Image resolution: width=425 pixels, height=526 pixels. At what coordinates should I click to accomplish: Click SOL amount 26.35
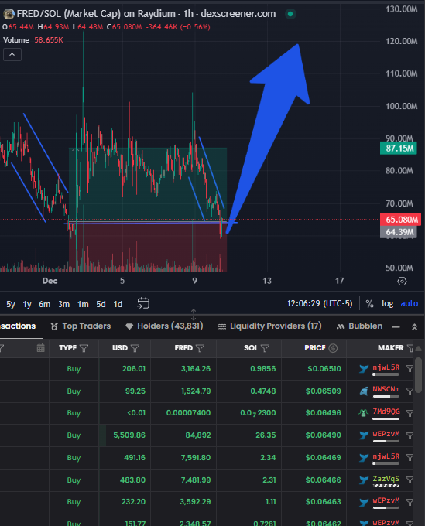click(266, 435)
